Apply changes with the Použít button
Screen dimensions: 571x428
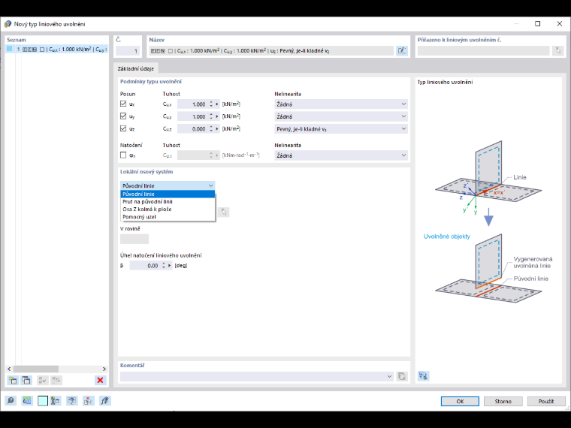tap(546, 401)
